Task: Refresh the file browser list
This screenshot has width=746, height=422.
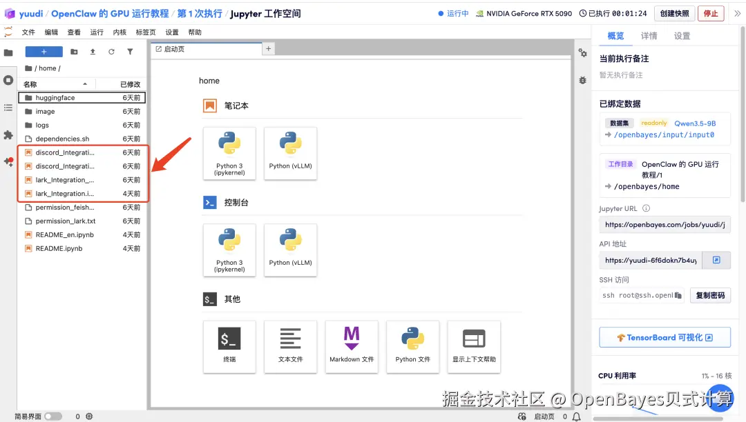Action: pyautogui.click(x=111, y=52)
